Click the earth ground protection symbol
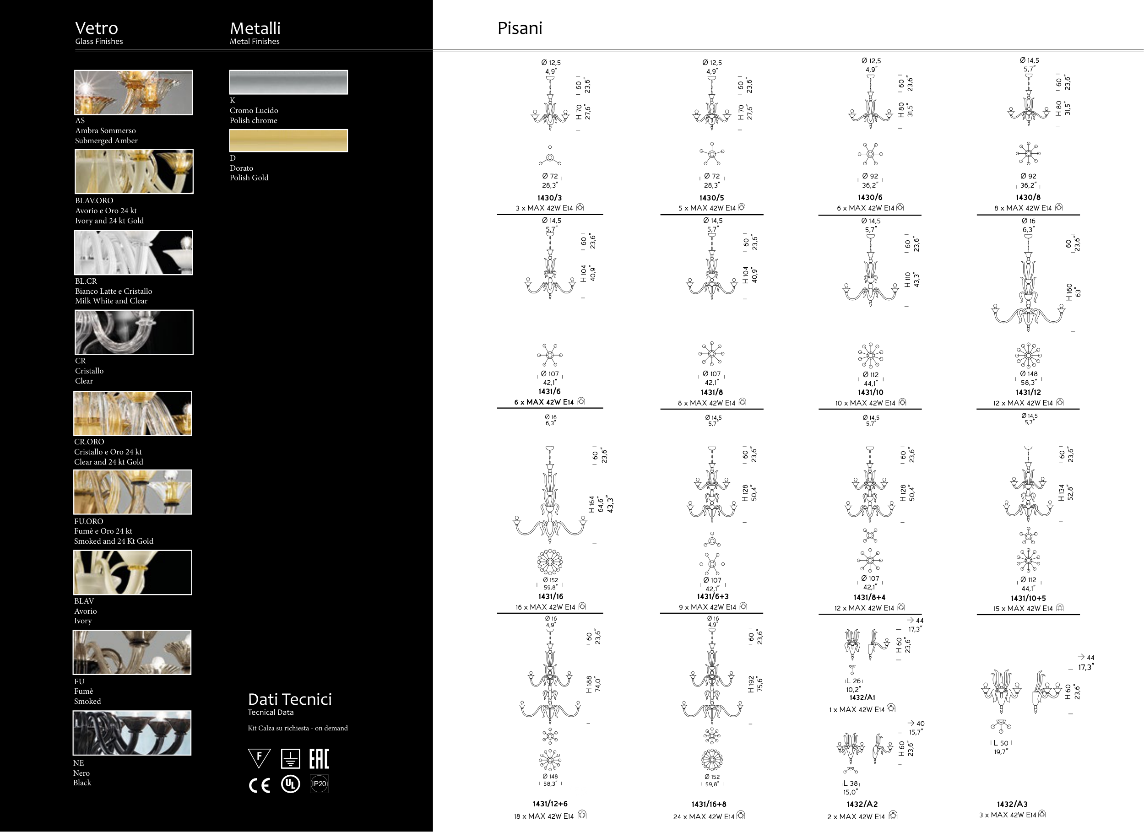The width and height of the screenshot is (1144, 832). (x=291, y=758)
